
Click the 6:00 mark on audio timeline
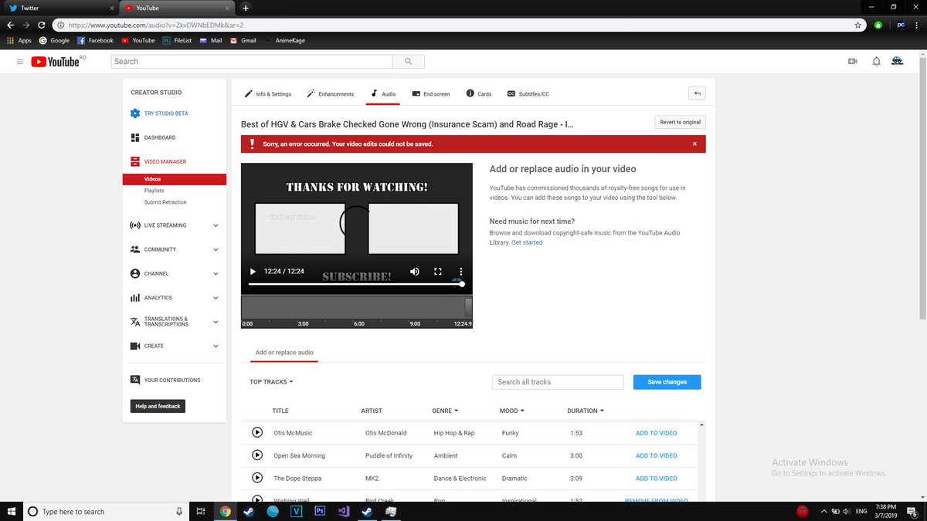tap(359, 324)
